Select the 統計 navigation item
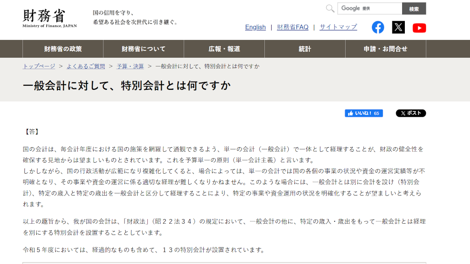The height and width of the screenshot is (264, 470). [305, 49]
